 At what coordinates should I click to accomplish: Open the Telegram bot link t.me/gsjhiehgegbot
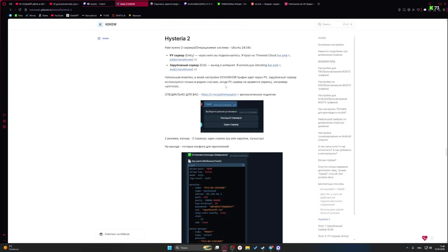coord(220,94)
